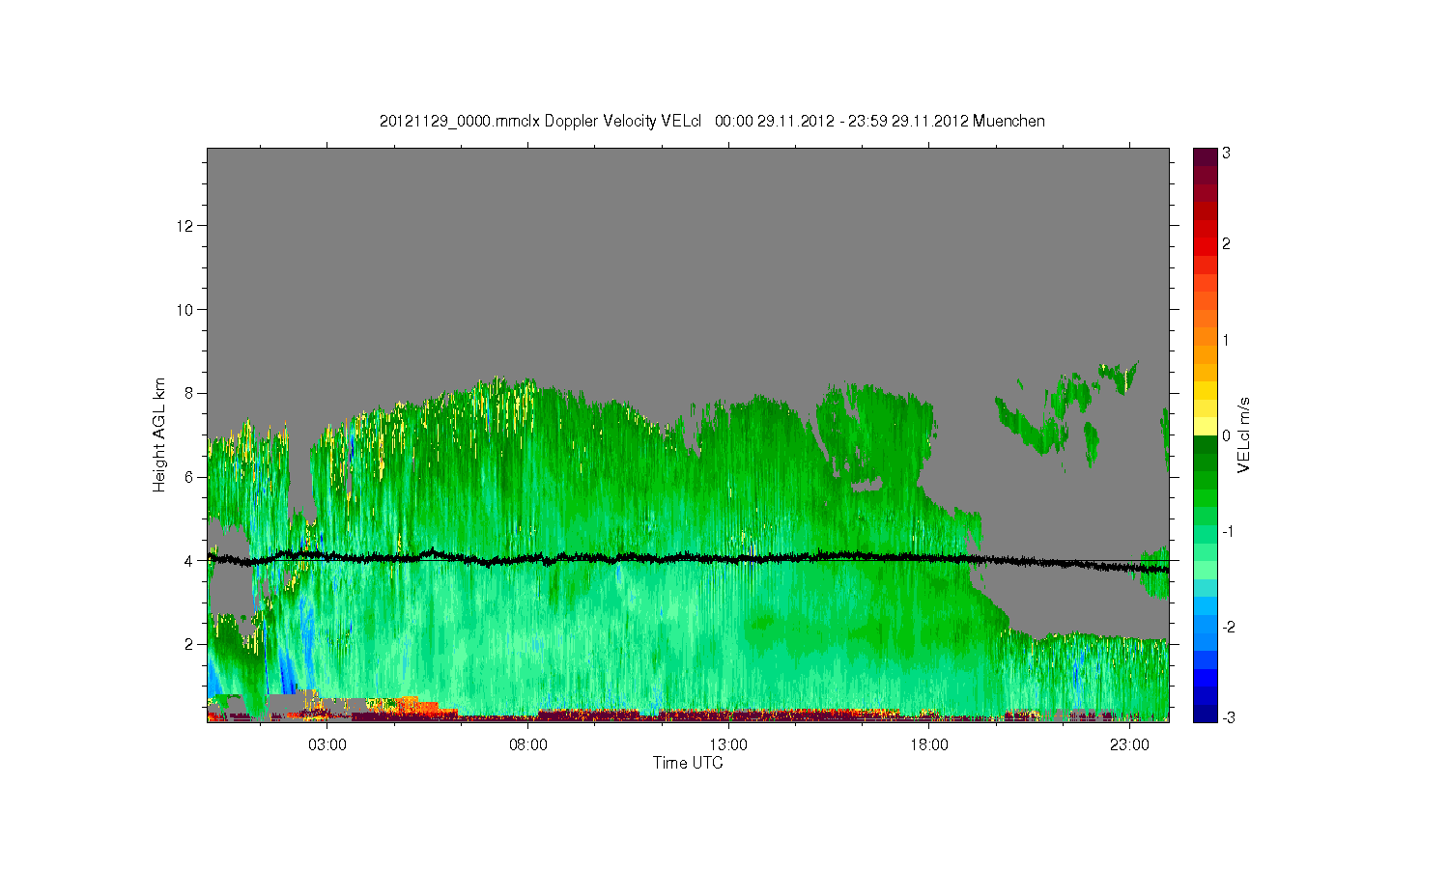
Task: Click the colorbar tick label 0
Action: 1226,435
